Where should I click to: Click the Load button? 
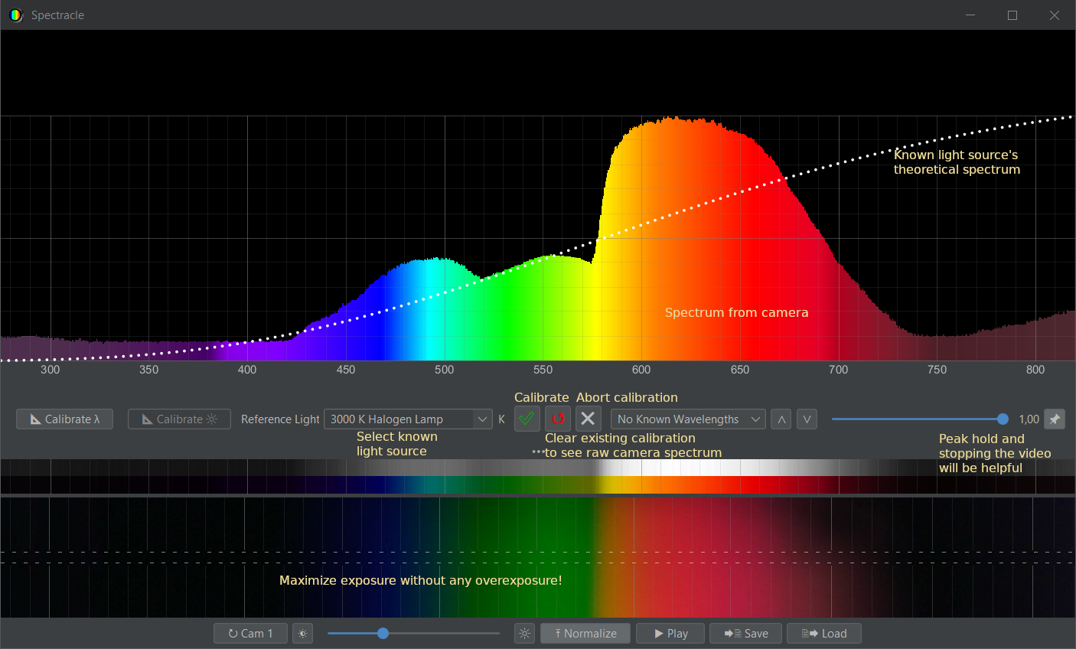(x=824, y=634)
